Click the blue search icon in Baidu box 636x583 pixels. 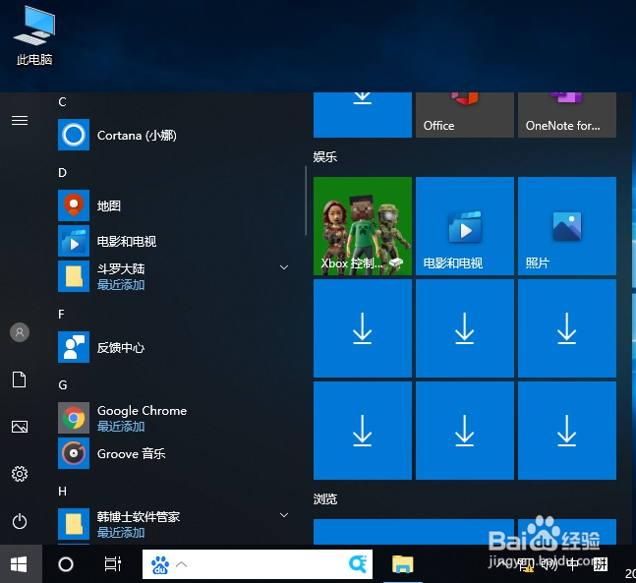358,564
